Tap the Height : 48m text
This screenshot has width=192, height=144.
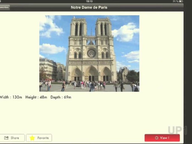pos(36,97)
